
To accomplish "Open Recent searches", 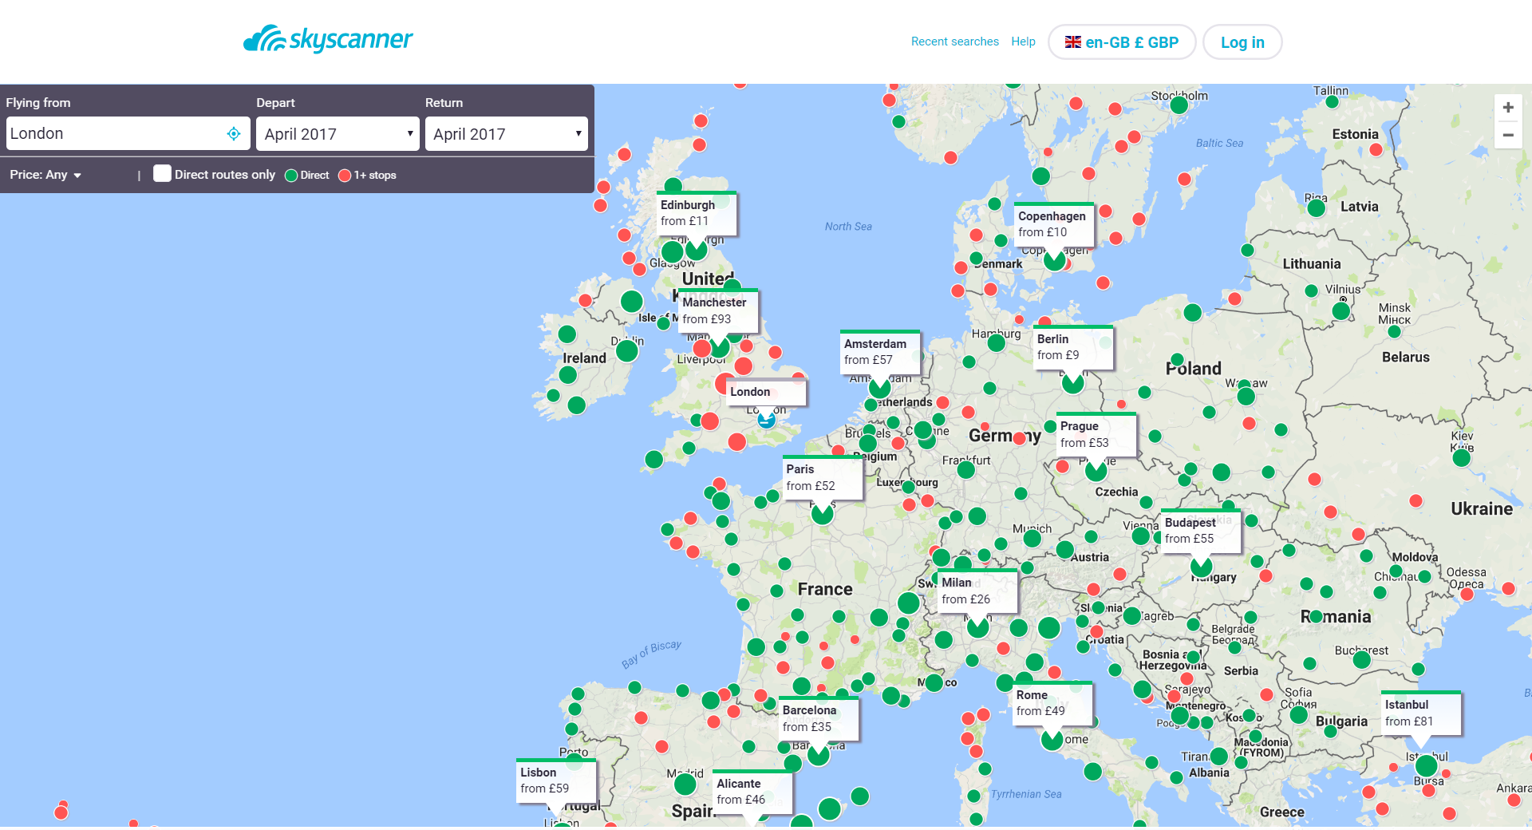I will point(955,41).
